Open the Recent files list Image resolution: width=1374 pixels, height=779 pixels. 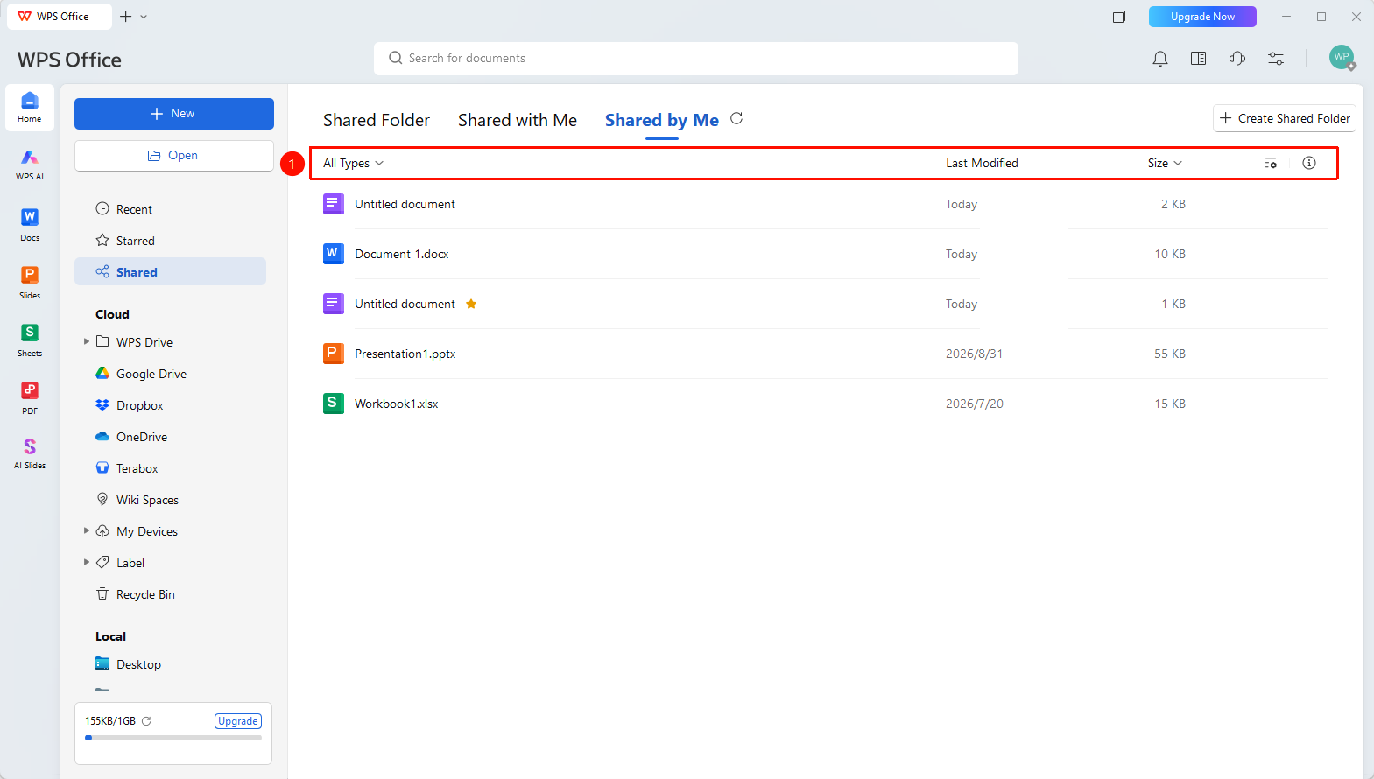click(171, 209)
